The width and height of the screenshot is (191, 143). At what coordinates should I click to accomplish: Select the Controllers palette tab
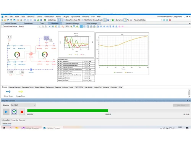pos(114,87)
